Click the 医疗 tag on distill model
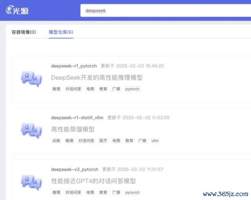251x200 pixels. 103,141
